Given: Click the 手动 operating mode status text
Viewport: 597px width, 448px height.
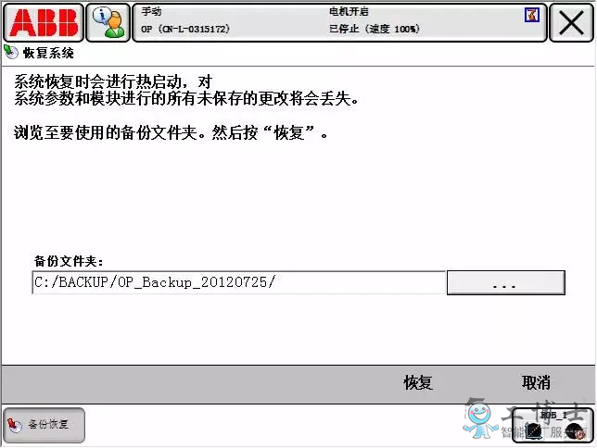Looking at the screenshot, I should coord(151,11).
